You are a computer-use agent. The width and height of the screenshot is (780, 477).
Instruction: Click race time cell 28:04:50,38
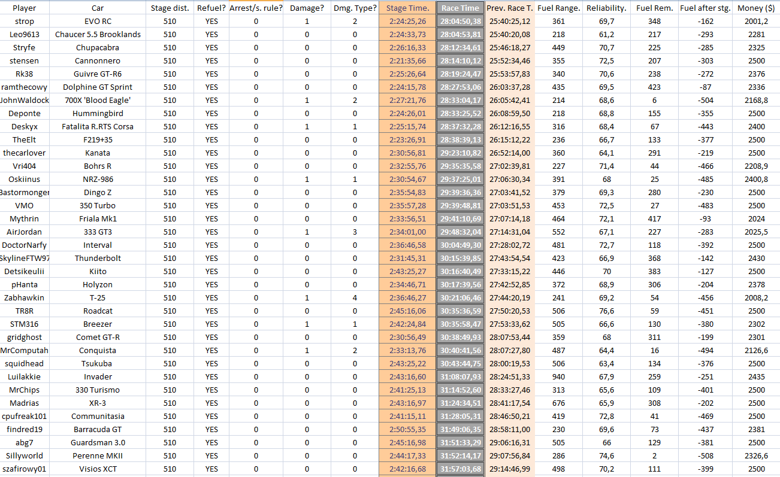click(460, 21)
